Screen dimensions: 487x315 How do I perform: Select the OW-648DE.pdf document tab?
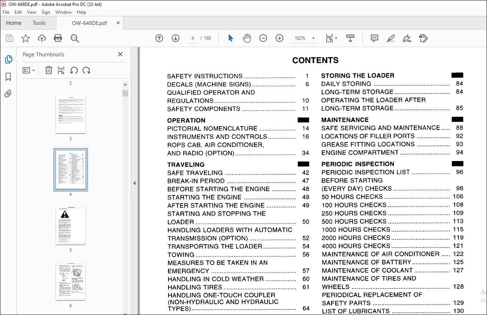point(89,23)
